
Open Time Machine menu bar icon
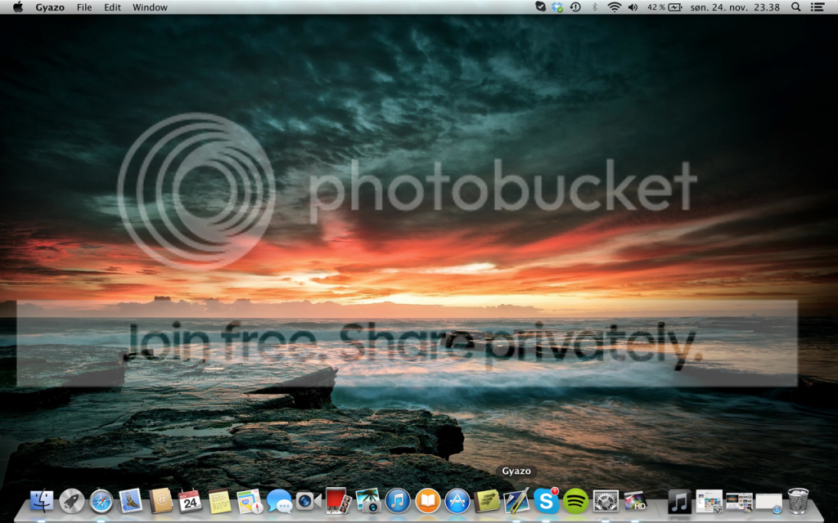tap(575, 7)
